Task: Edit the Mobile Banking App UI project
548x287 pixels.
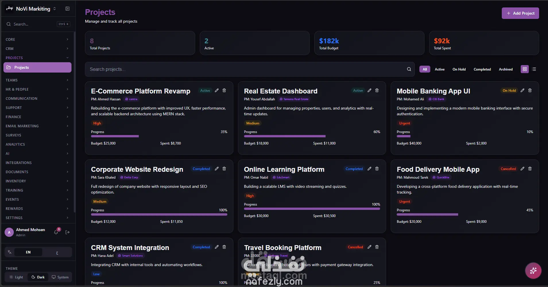Action: click(x=522, y=90)
